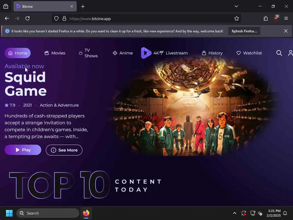
Task: Select the Bitcine tab
Action: click(x=45, y=7)
